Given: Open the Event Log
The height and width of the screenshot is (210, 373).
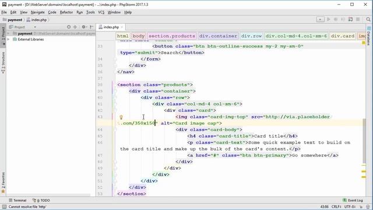Looking at the screenshot, I should click(x=353, y=201).
